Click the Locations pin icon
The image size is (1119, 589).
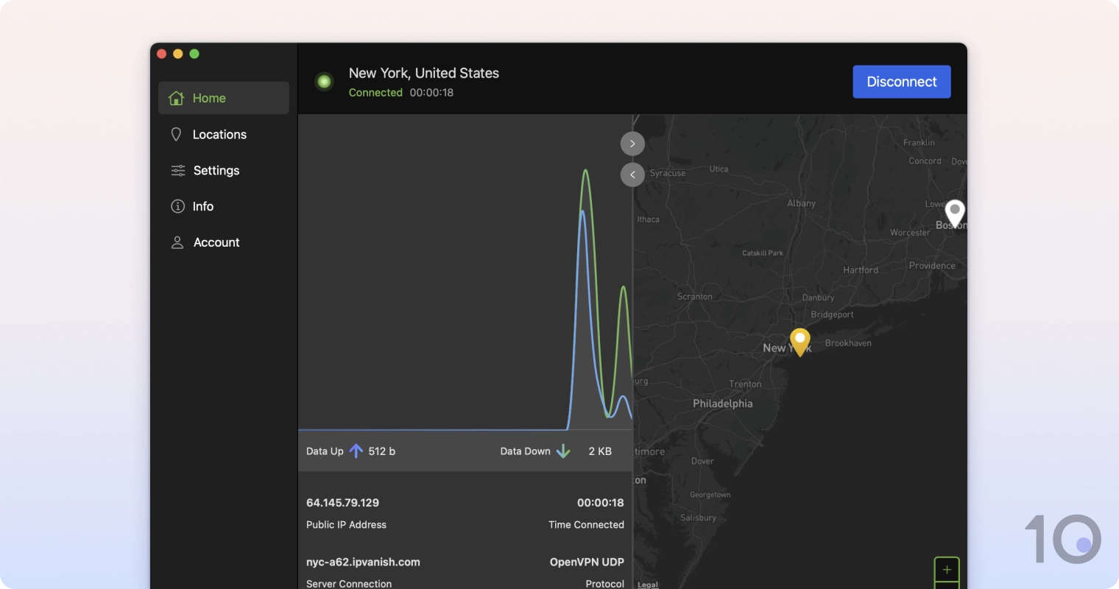[176, 134]
